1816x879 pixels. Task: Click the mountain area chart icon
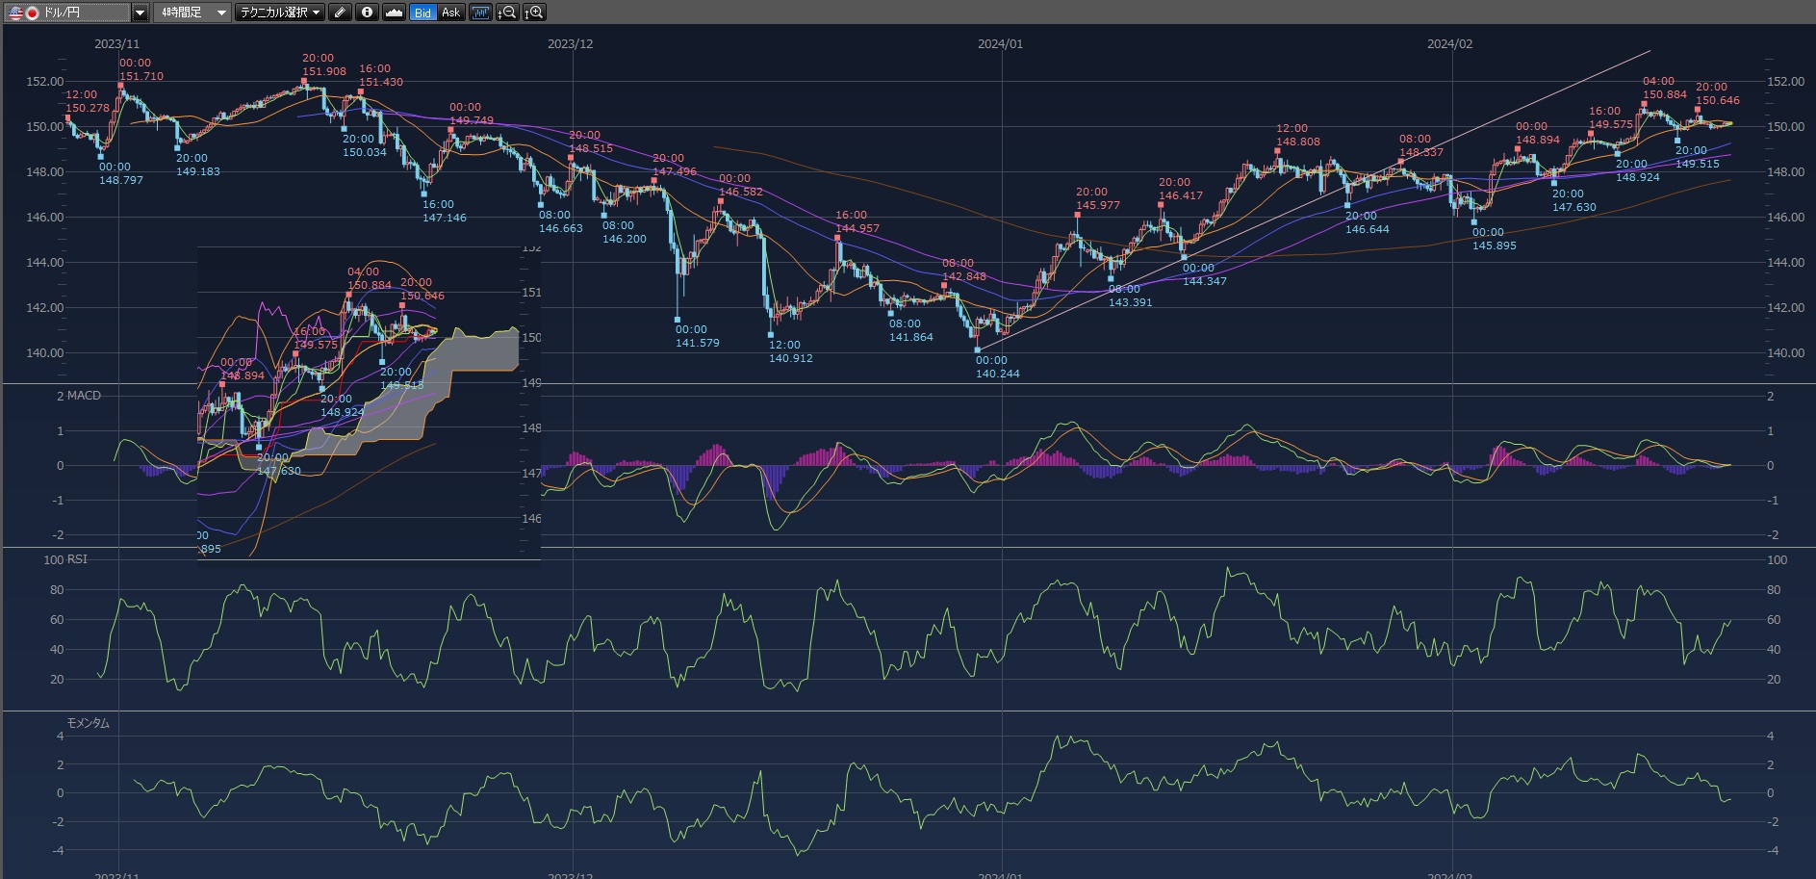click(394, 13)
